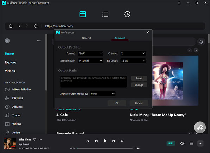Open the Sample Rate dropdown
This screenshot has height=153, width=210.
pos(91,61)
